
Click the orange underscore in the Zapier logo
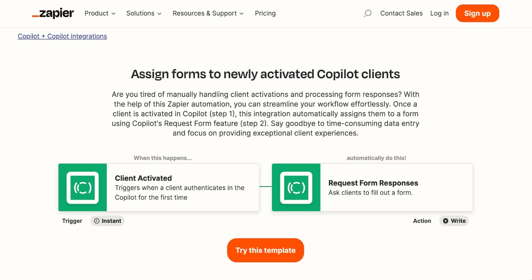point(36,16)
